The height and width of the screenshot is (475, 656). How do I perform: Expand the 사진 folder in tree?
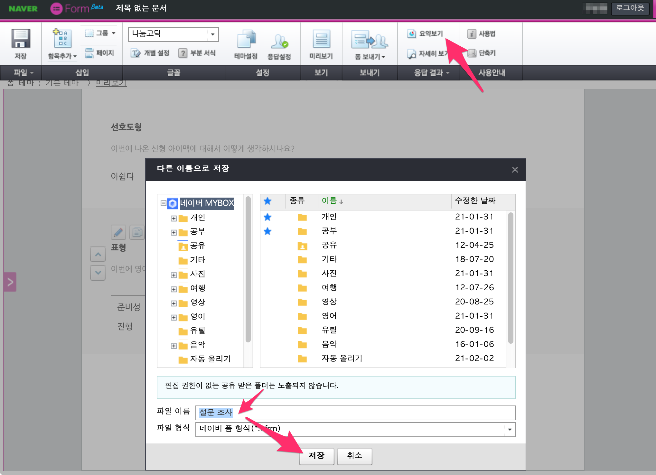174,275
